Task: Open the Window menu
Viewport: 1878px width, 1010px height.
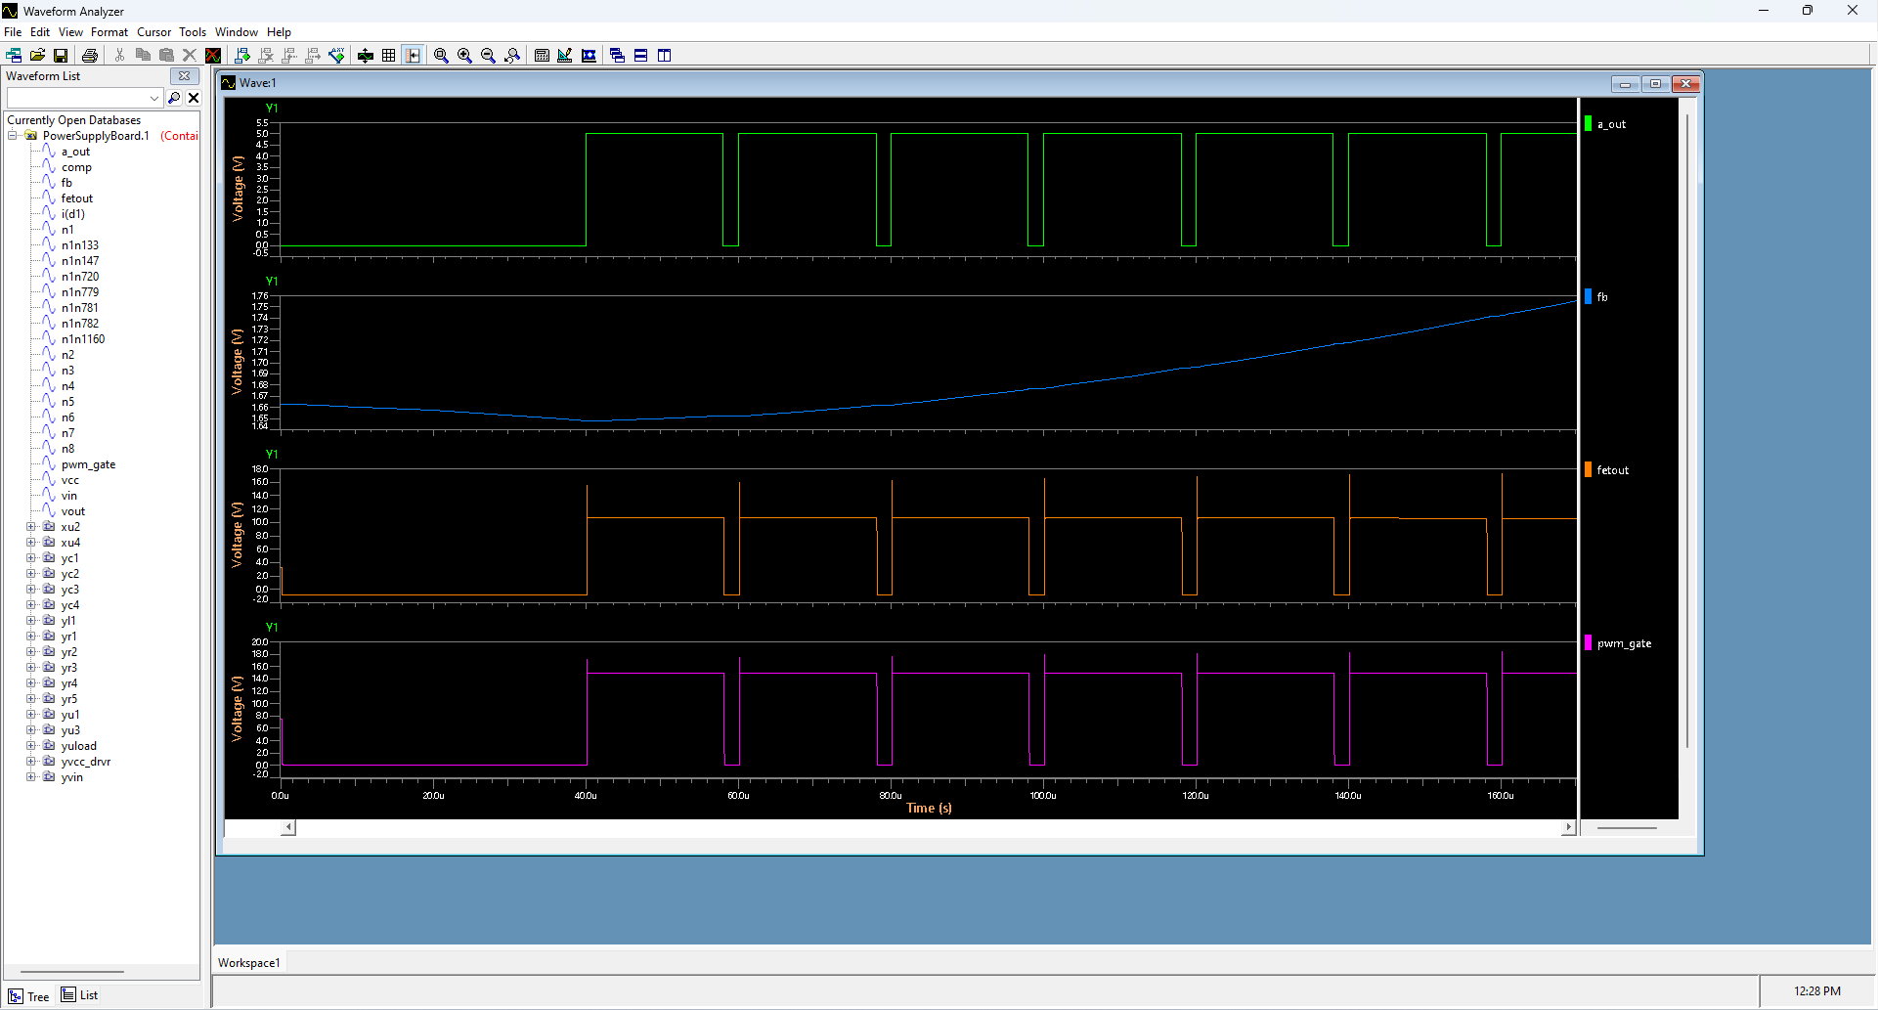Action: (237, 32)
